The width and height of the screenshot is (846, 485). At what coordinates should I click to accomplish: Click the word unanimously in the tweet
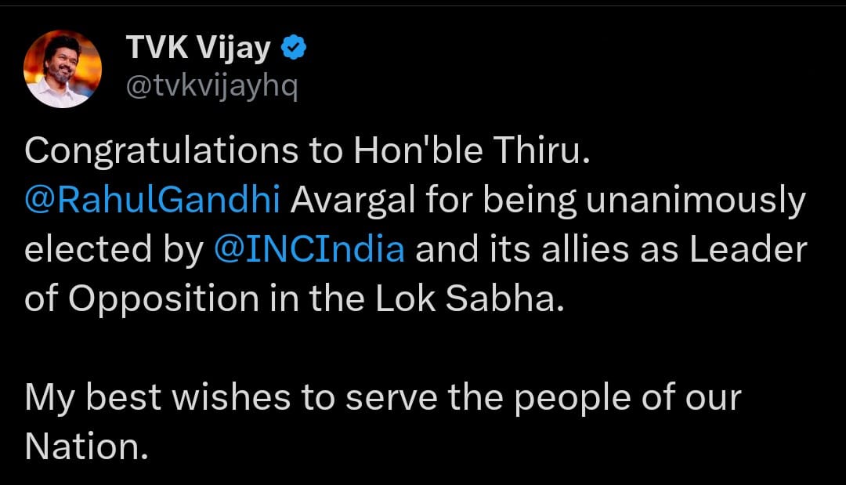point(696,200)
